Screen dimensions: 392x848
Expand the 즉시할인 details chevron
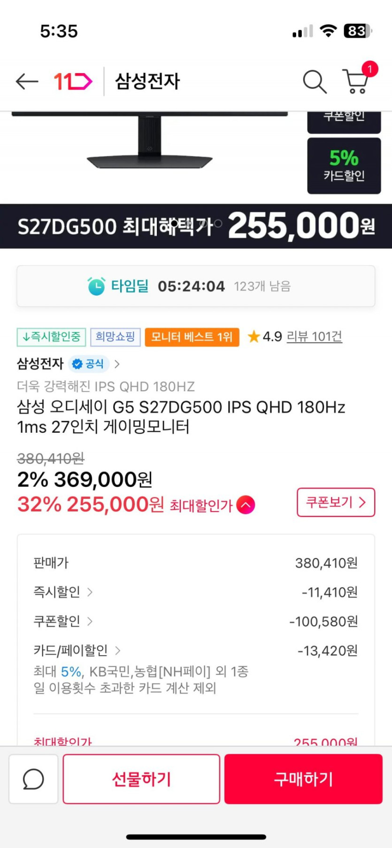[x=90, y=592]
